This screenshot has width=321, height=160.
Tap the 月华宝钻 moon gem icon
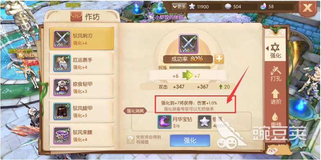tap(165, 122)
